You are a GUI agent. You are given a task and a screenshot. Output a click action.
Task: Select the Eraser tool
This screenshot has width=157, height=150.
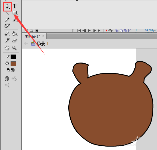(15, 40)
